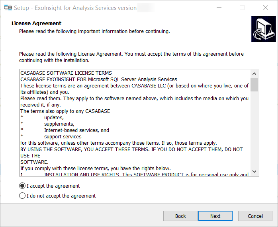
Task: Click the license text scrollbar thumb
Action: pos(254,84)
